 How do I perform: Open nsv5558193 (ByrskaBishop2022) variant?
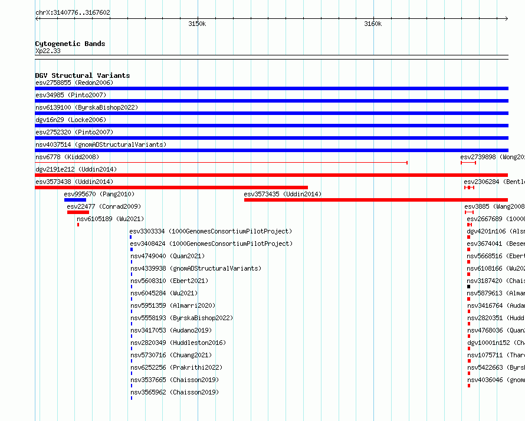coord(182,318)
